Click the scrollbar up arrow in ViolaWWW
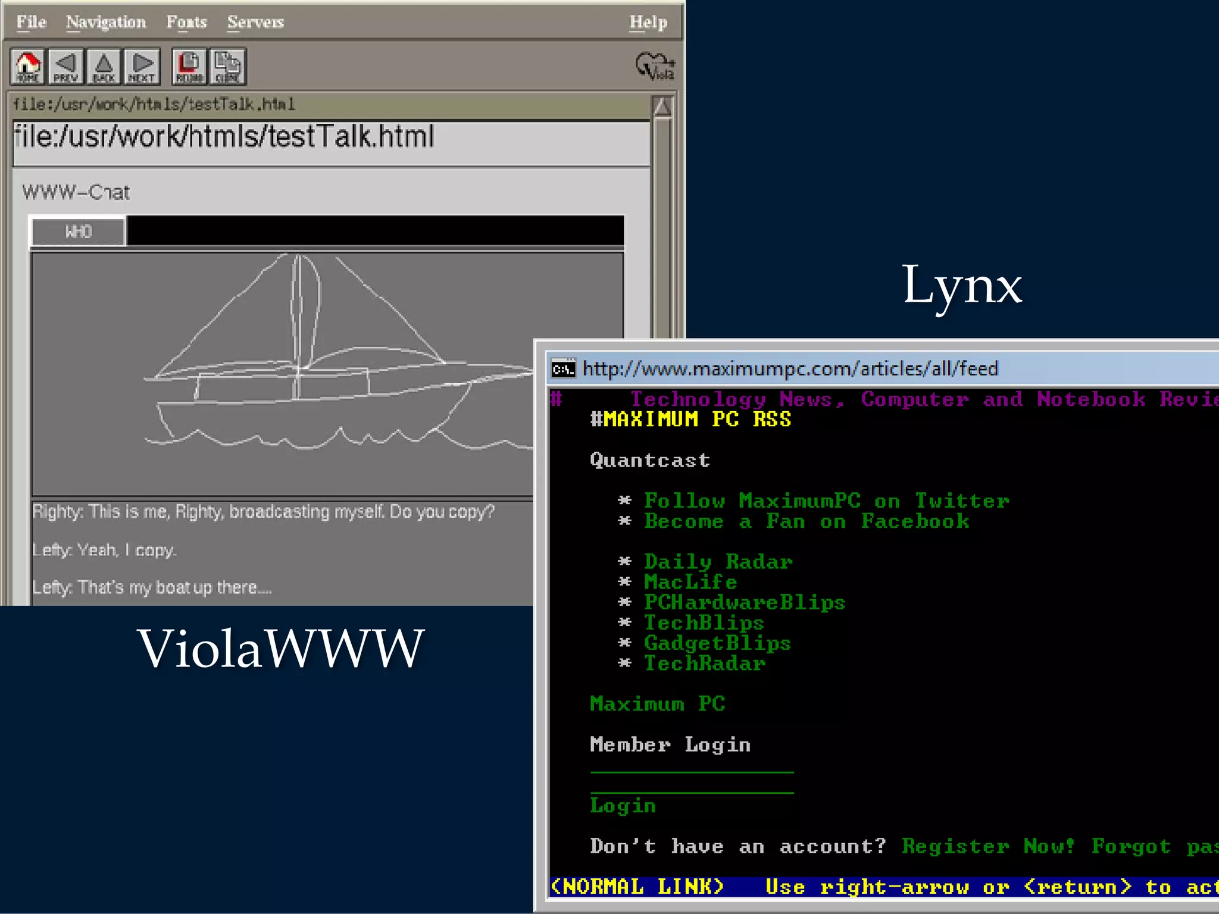The height and width of the screenshot is (914, 1219). coord(662,107)
